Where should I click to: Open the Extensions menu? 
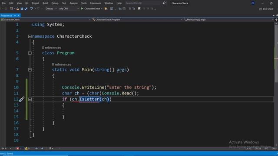(x=96, y=3)
